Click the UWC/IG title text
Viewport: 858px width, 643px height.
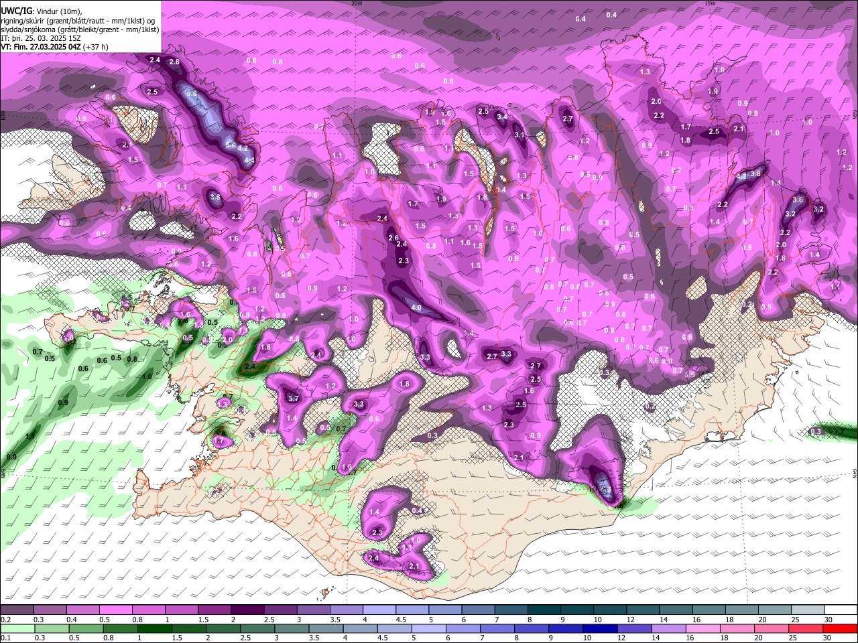15,11
